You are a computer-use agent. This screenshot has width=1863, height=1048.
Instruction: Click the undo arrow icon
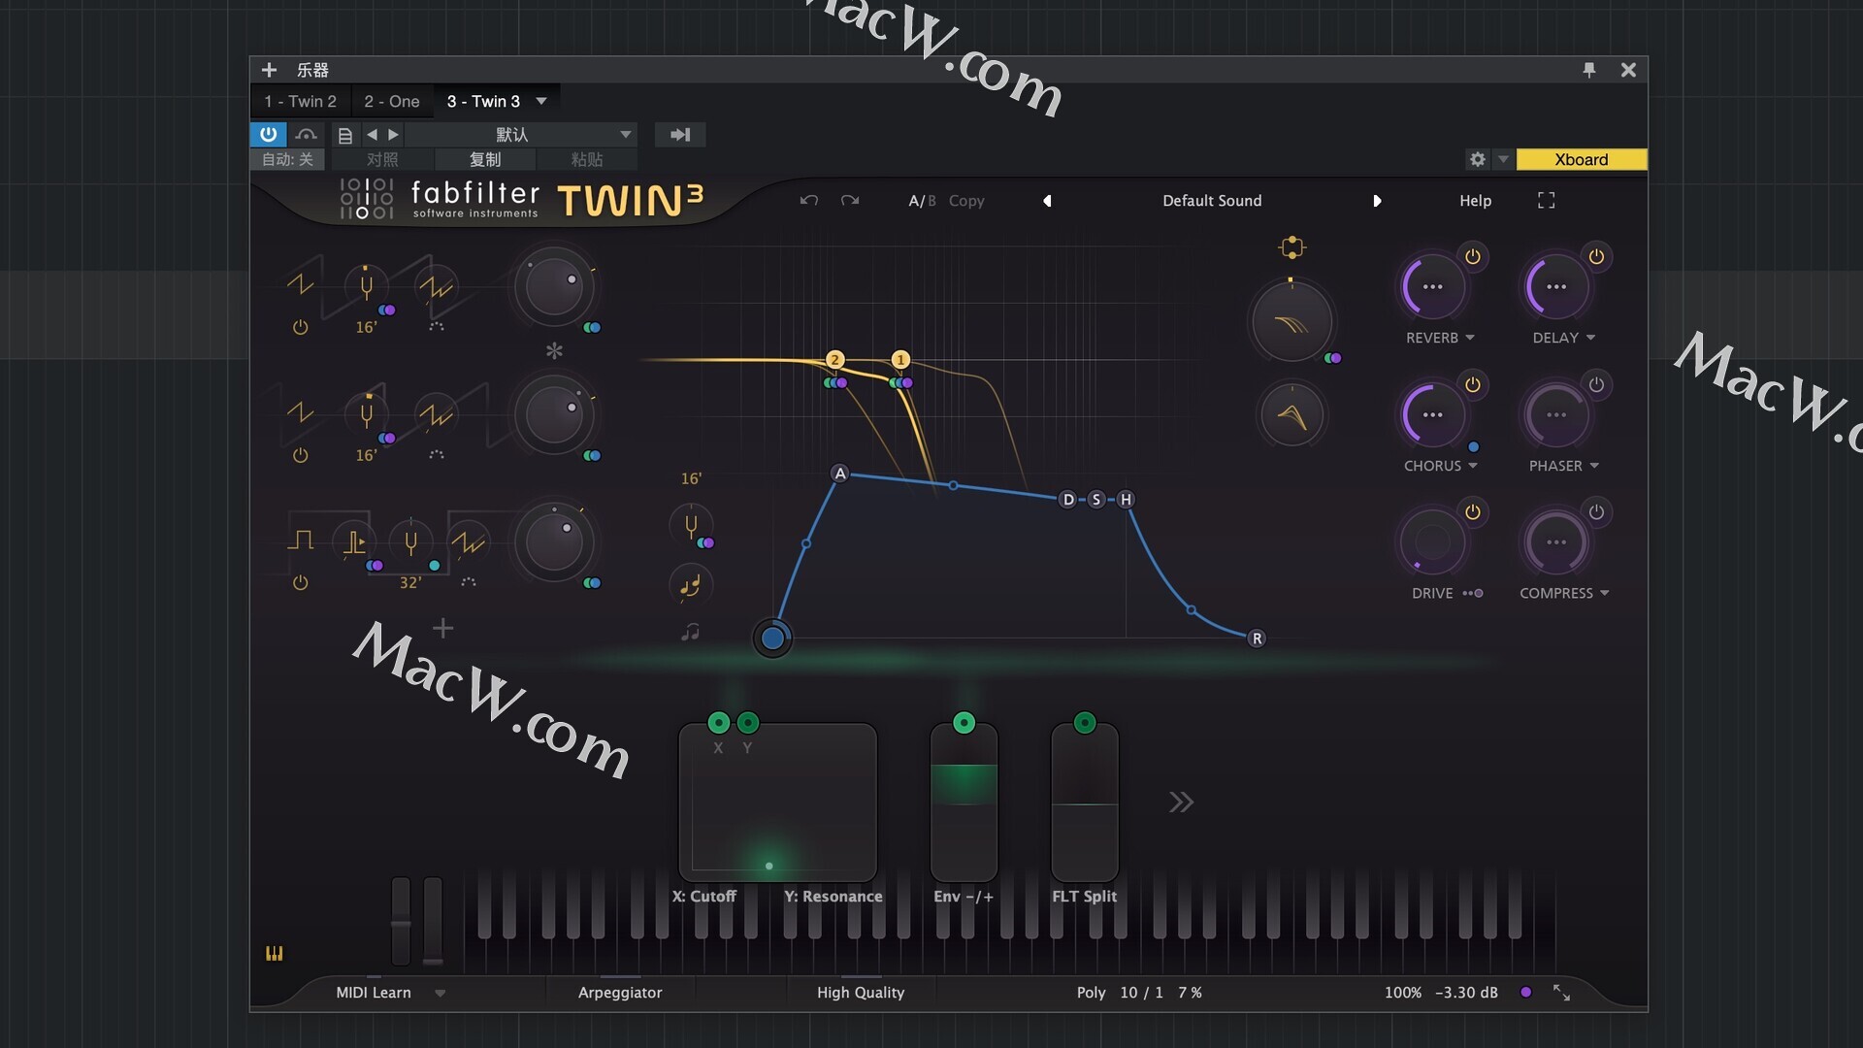(808, 201)
